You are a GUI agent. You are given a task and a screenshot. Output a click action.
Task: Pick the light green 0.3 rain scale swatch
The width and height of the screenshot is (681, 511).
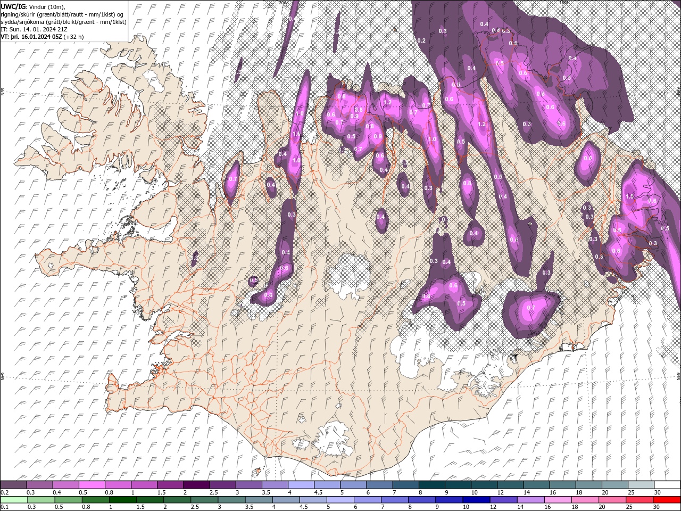click(41, 500)
